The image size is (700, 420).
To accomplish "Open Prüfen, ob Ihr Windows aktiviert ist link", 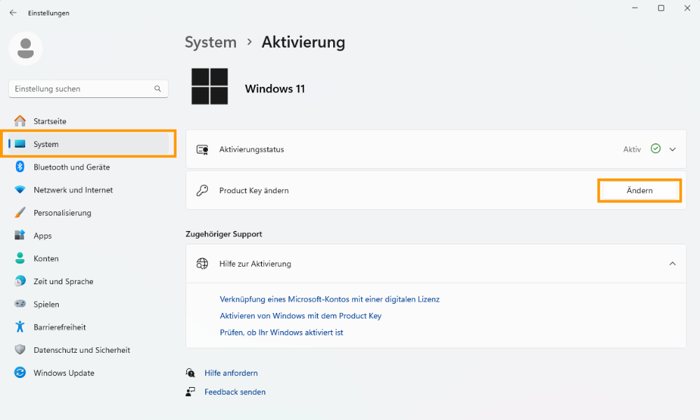I will tap(281, 332).
